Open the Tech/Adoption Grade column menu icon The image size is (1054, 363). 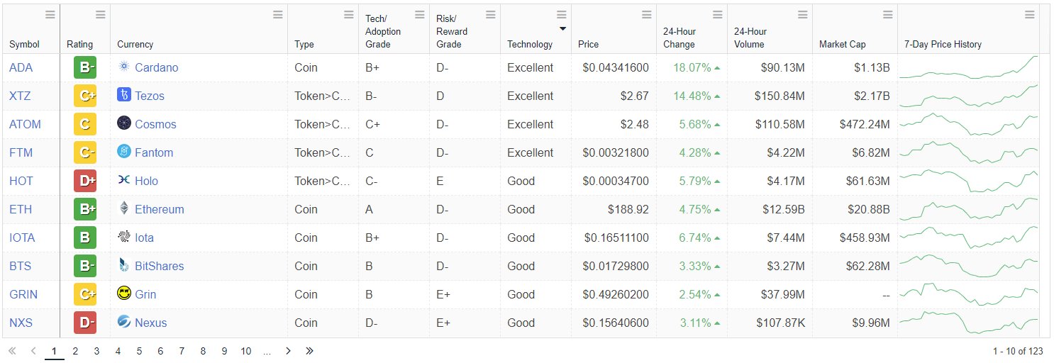coord(419,15)
